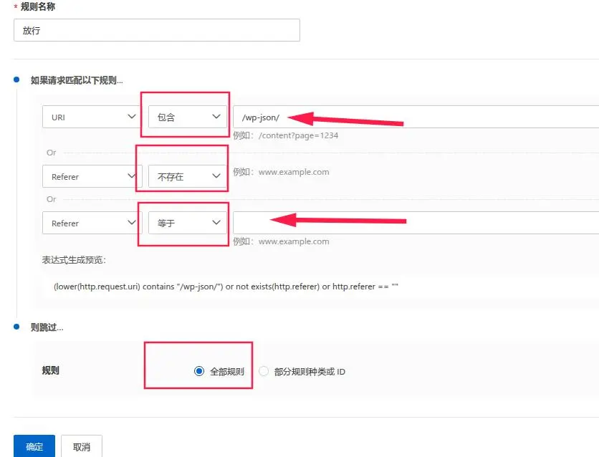This screenshot has height=457, width=599.
Task: Click the blue bullet beside 则跳过
Action: click(x=16, y=327)
